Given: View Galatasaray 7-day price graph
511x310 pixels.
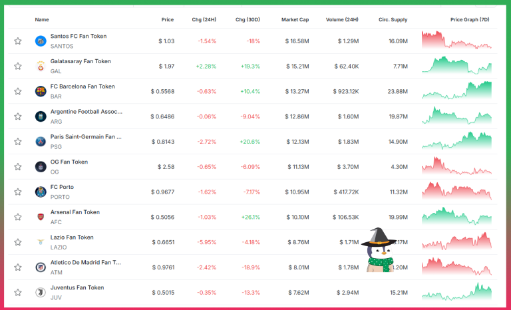Looking at the screenshot, I should tap(456, 65).
